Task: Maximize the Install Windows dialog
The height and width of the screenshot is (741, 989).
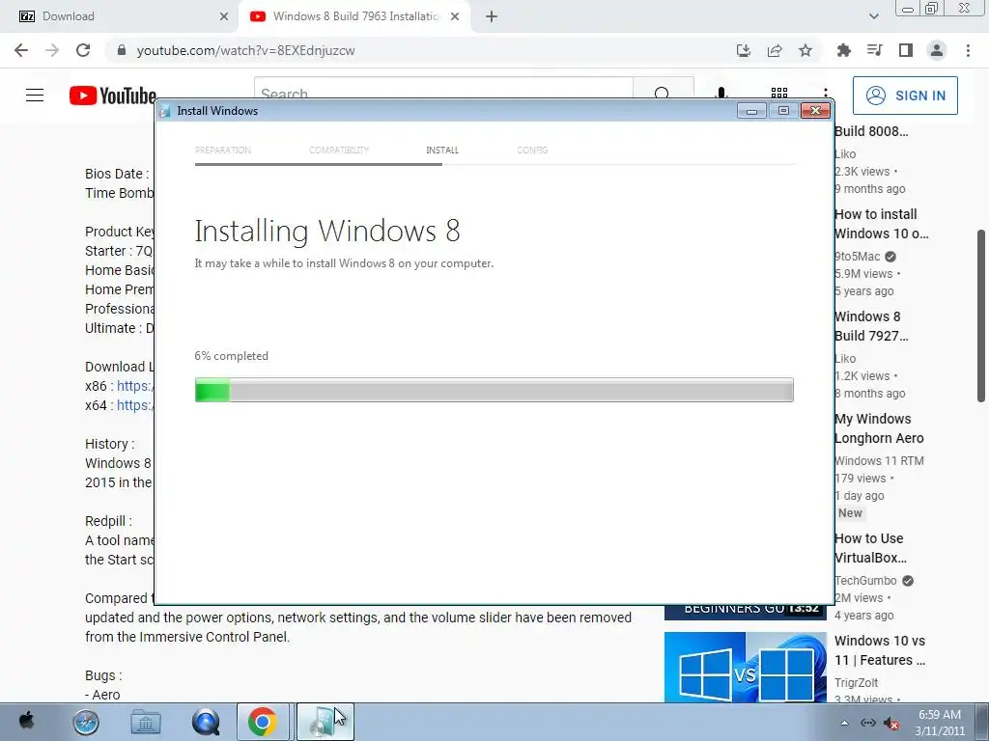Action: coord(783,111)
